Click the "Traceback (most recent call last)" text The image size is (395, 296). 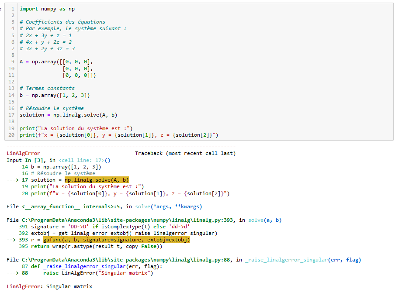point(185,153)
